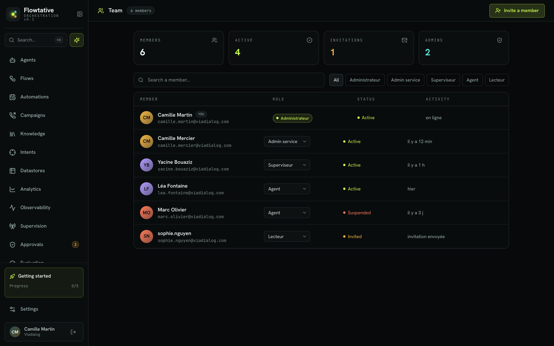
Task: Open Camille Martin Viadialog profile card
Action: coord(44,332)
